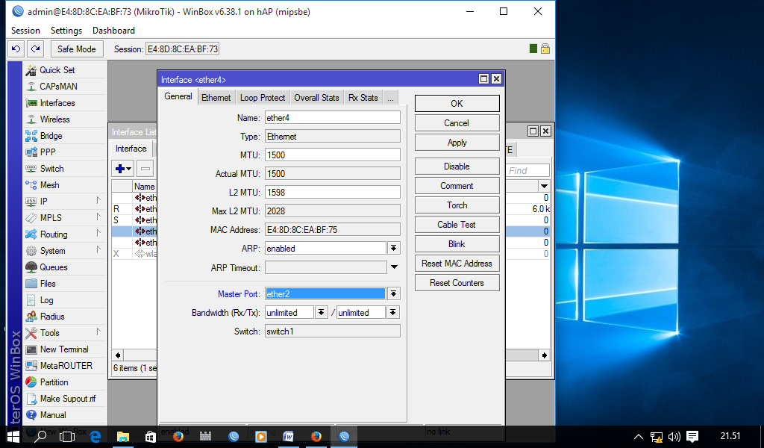The image size is (764, 448).
Task: Open Wireless section
Action: (54, 119)
